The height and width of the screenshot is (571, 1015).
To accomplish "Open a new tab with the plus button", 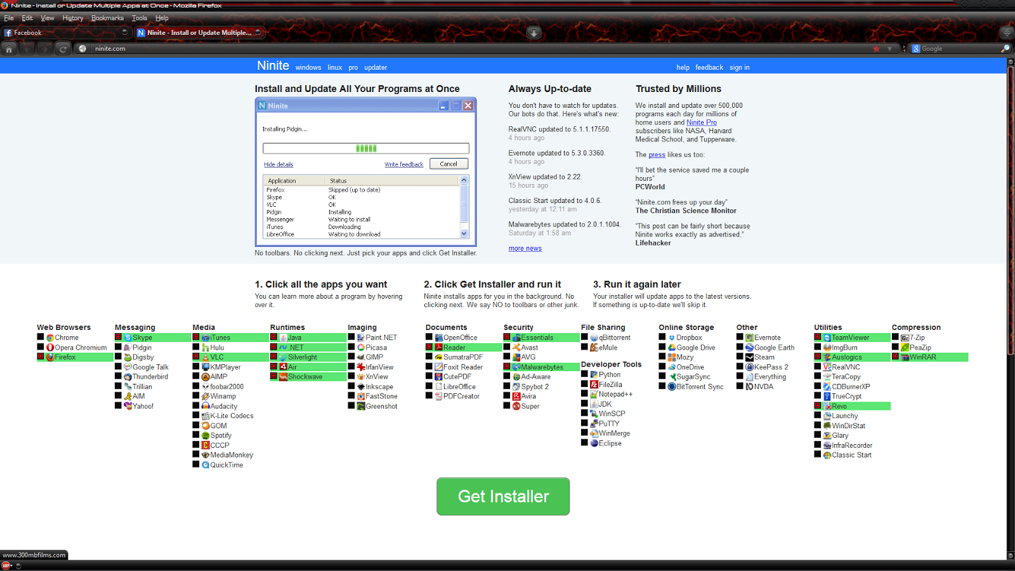I will 1007,32.
